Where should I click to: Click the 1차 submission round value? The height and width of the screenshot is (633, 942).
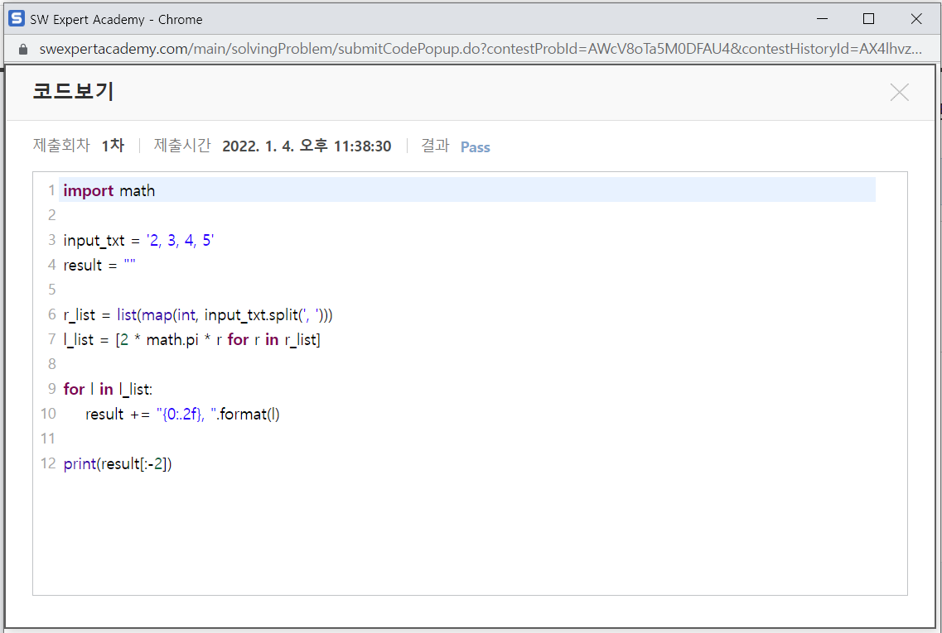click(x=113, y=146)
